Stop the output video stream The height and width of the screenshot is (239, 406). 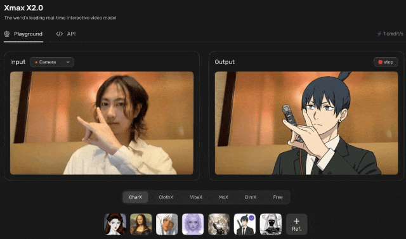[386, 62]
